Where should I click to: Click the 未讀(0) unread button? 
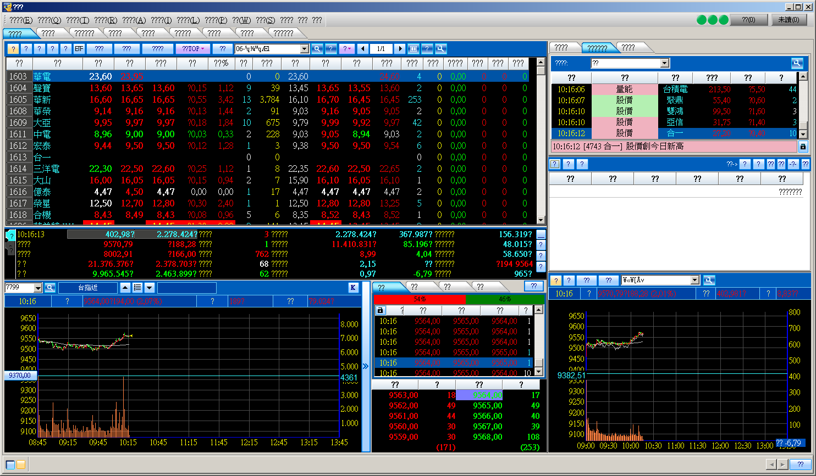pyautogui.click(x=789, y=20)
